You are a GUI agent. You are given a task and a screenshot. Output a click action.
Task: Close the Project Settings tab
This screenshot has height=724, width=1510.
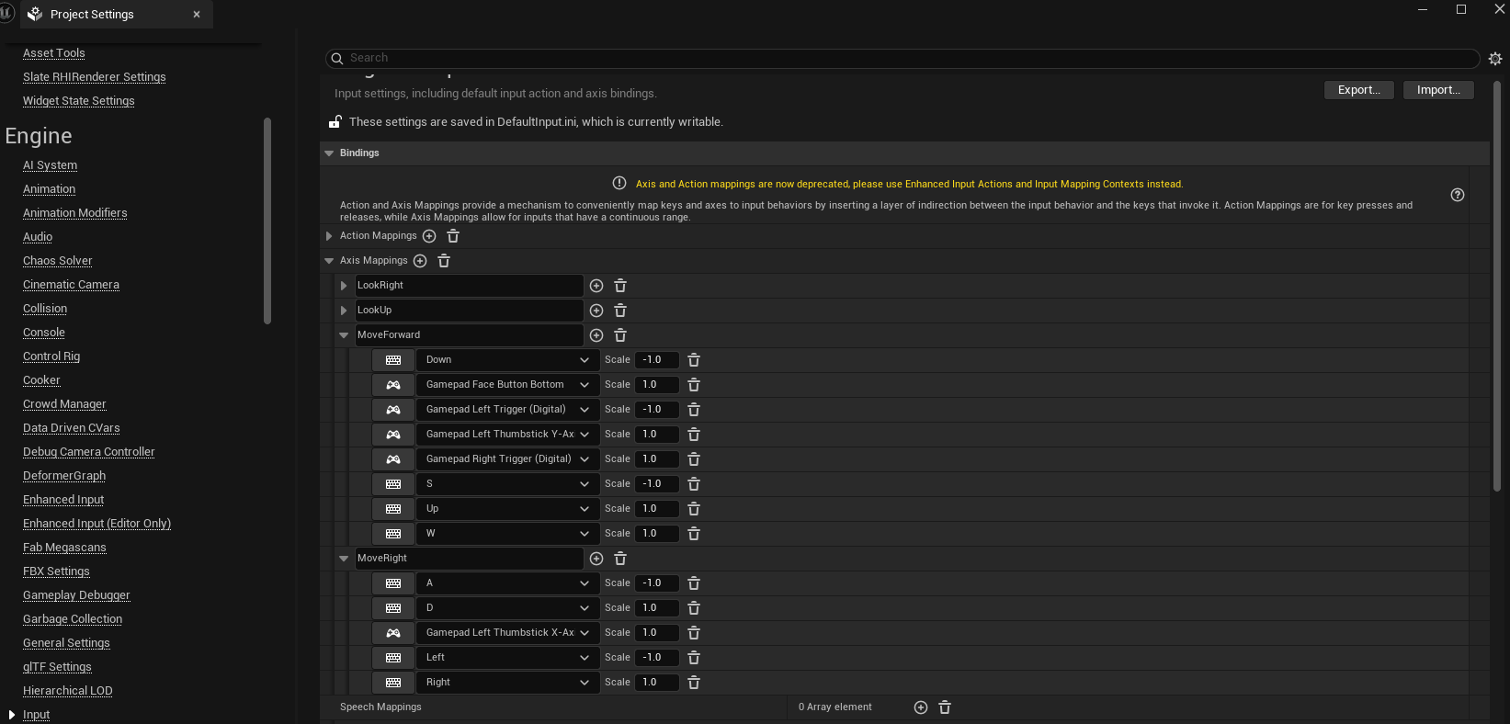click(x=197, y=15)
